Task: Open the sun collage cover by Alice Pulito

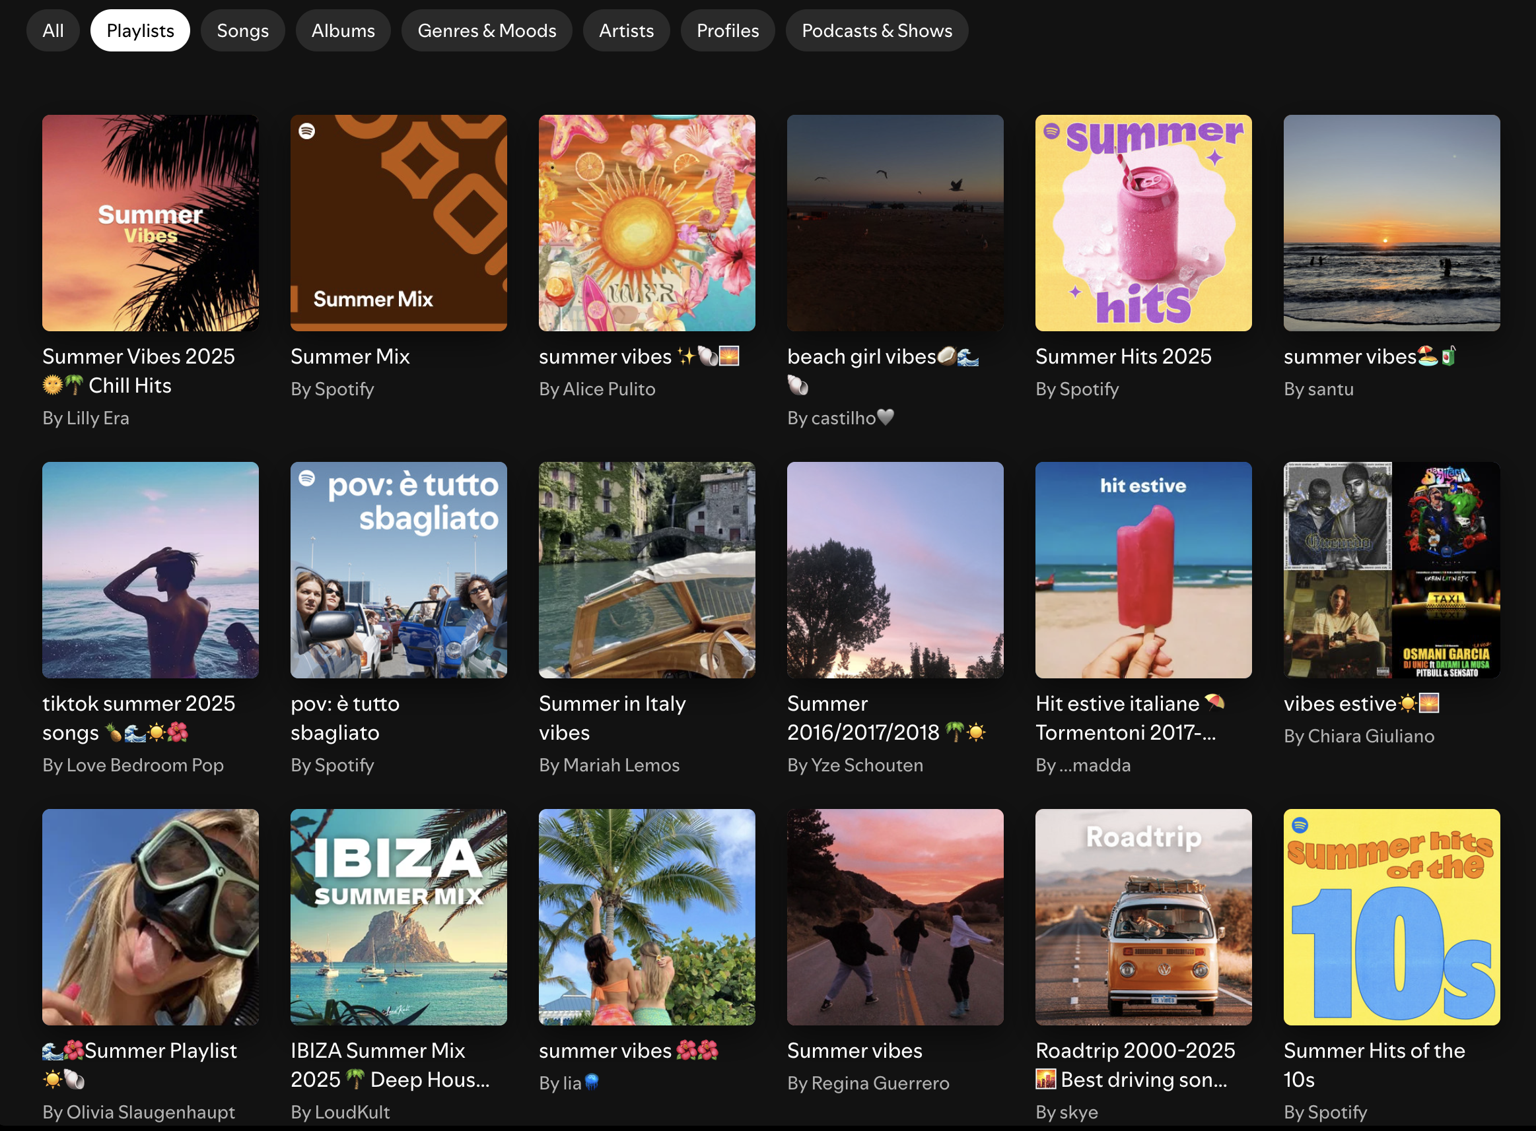Action: pyautogui.click(x=646, y=222)
